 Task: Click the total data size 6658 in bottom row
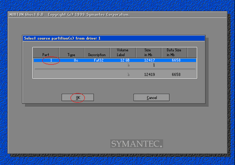point(176,74)
